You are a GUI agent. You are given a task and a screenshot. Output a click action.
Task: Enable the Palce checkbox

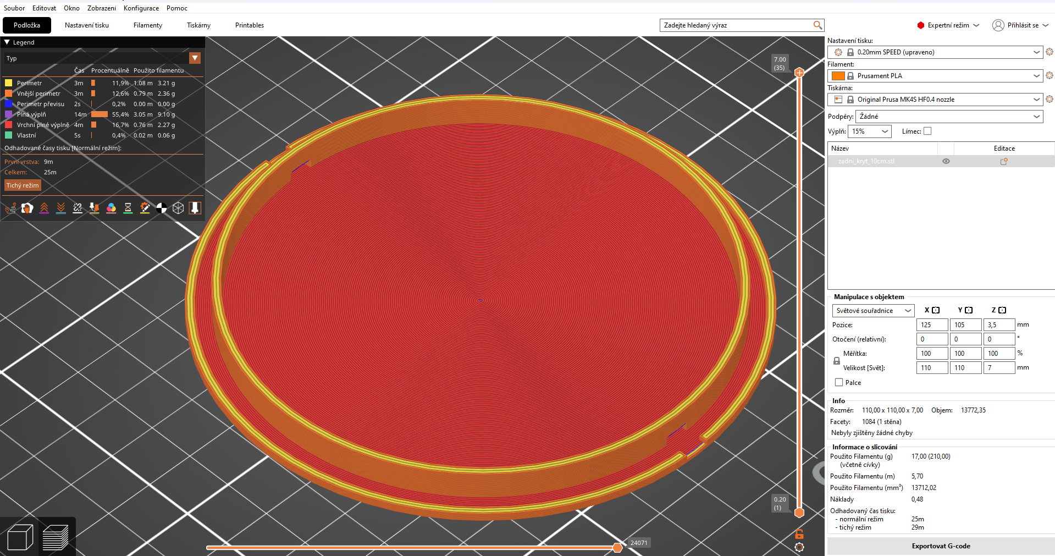(839, 382)
